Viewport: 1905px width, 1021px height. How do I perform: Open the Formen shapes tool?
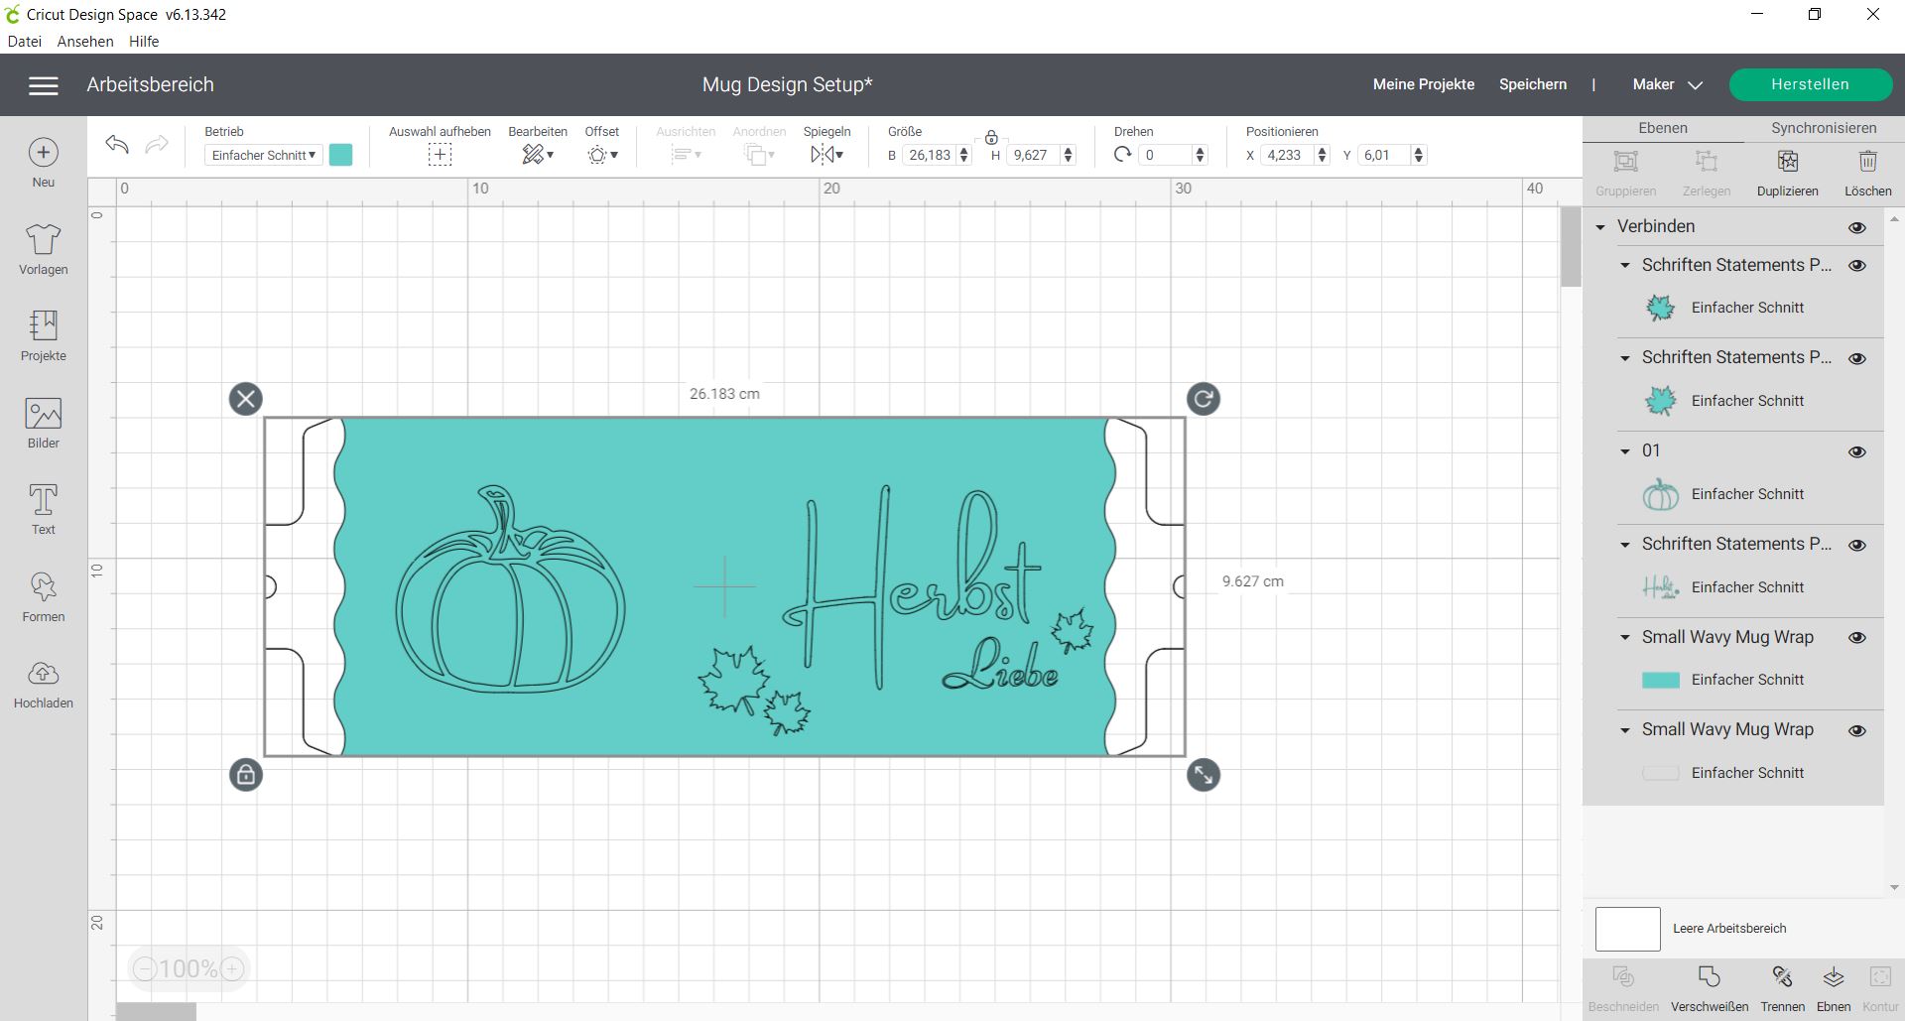43,596
